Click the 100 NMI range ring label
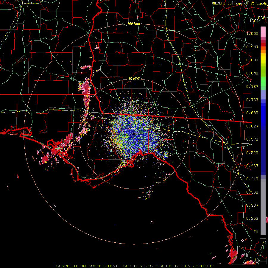The width and height of the screenshot is (268, 268). click(x=134, y=24)
